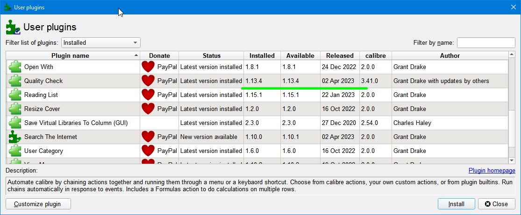
Task: Sort by the Author column header
Action: point(450,56)
